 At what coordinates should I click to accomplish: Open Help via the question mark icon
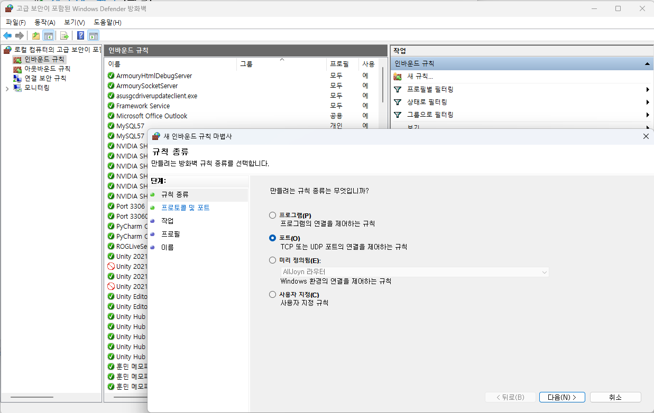pos(80,35)
